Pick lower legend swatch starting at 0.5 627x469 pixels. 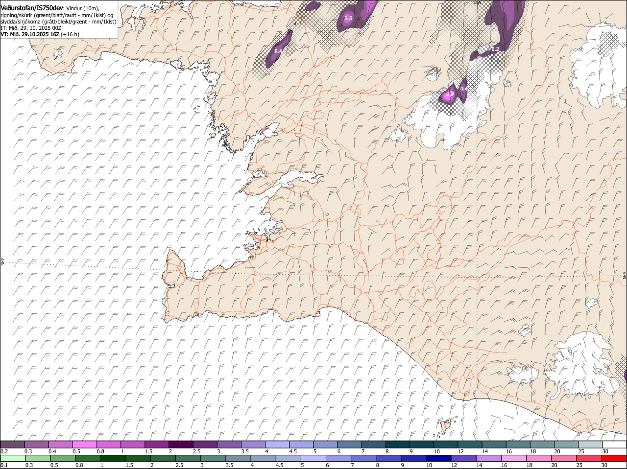coord(63,458)
